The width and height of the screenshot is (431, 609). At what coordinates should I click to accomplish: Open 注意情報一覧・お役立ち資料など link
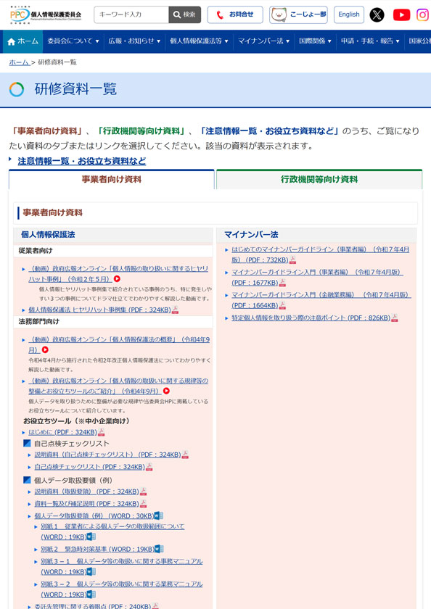(x=81, y=161)
